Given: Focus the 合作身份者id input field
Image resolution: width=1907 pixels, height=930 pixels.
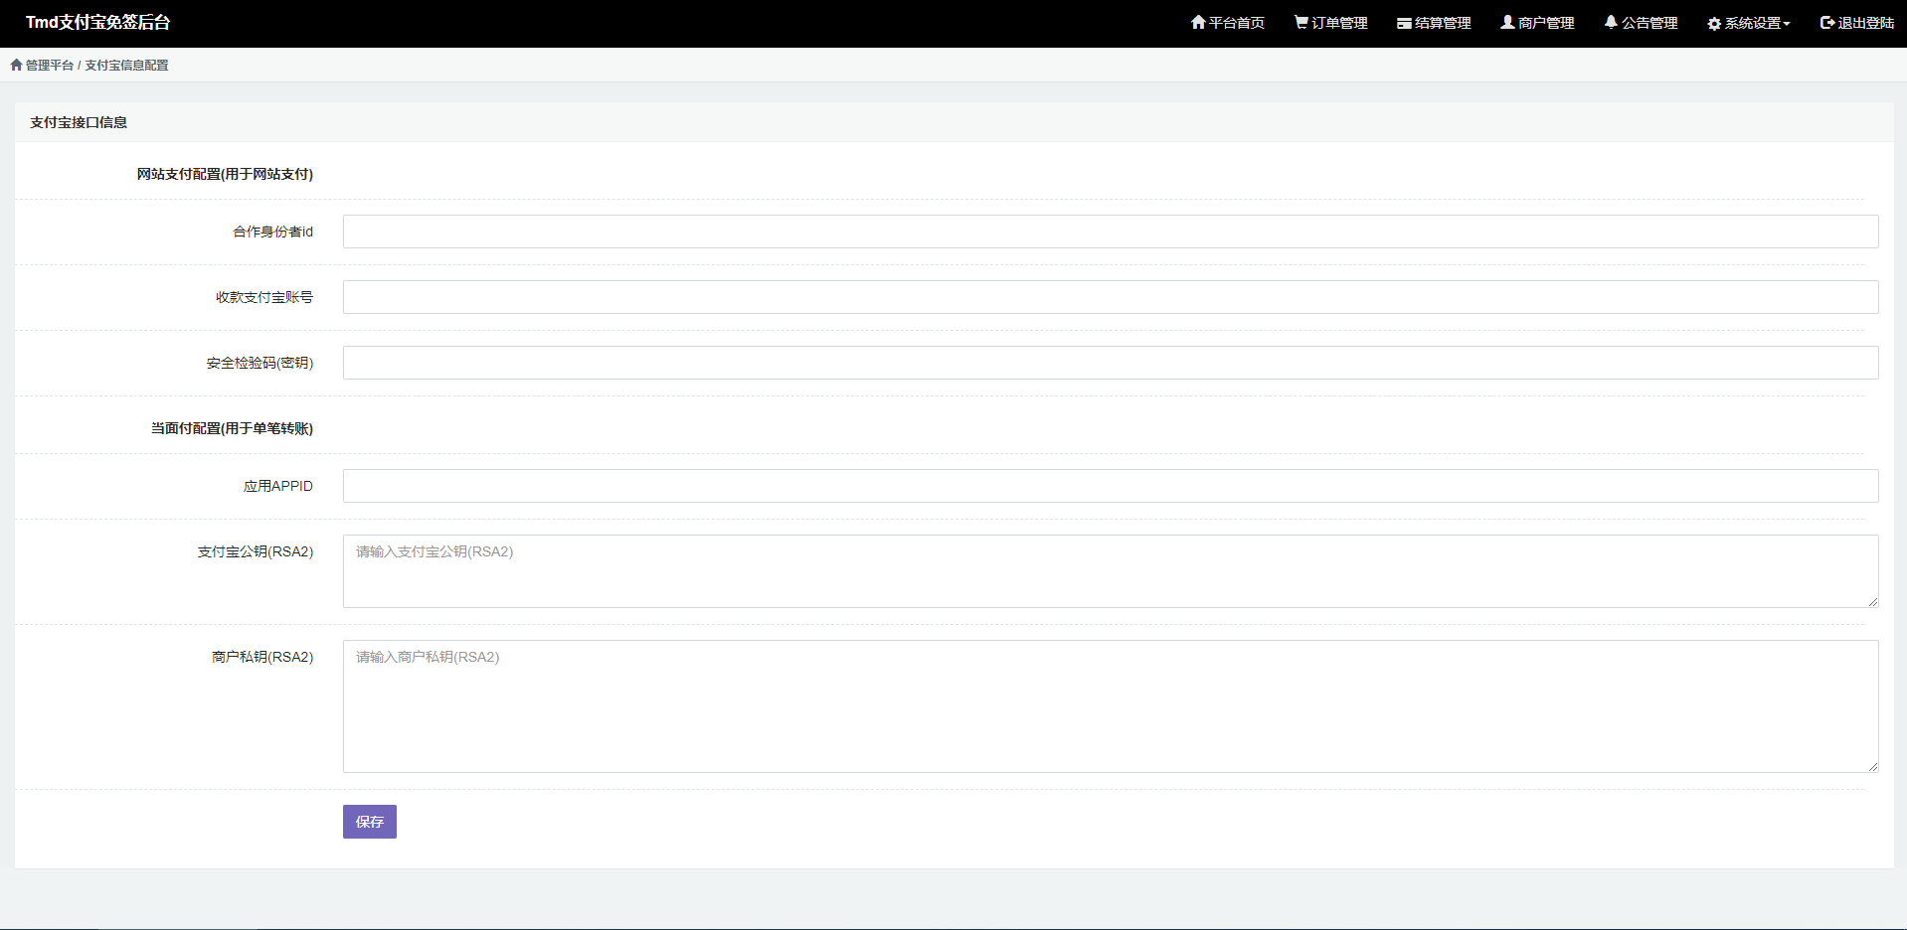Looking at the screenshot, I should [1110, 232].
